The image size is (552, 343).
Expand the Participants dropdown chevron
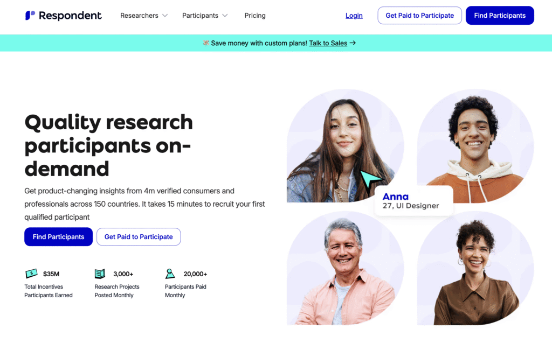point(225,16)
